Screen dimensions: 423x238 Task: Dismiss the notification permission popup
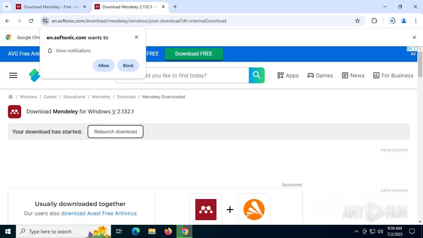pyautogui.click(x=136, y=37)
